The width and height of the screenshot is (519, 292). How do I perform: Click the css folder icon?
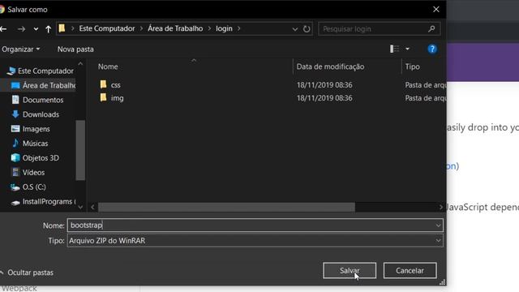[103, 84]
